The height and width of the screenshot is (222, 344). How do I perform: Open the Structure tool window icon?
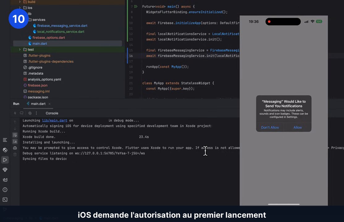click(5, 140)
